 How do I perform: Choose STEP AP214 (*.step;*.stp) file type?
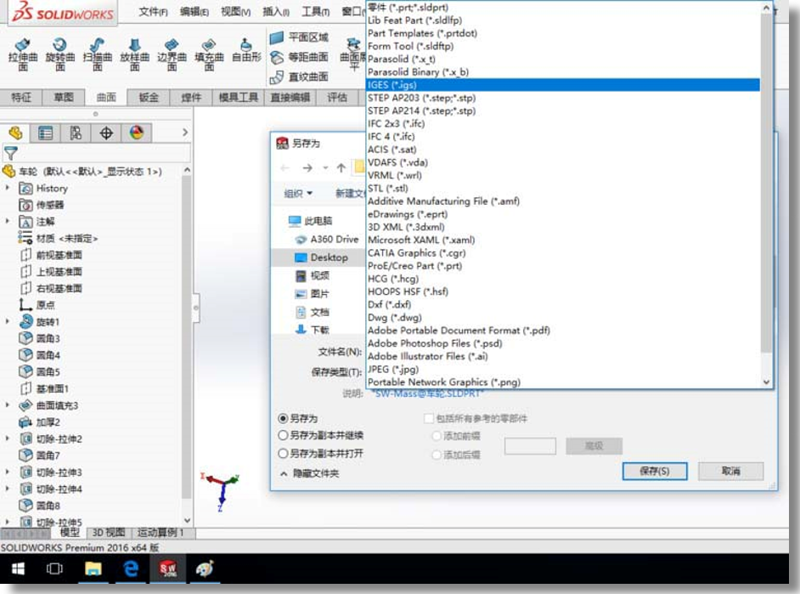pyautogui.click(x=563, y=110)
